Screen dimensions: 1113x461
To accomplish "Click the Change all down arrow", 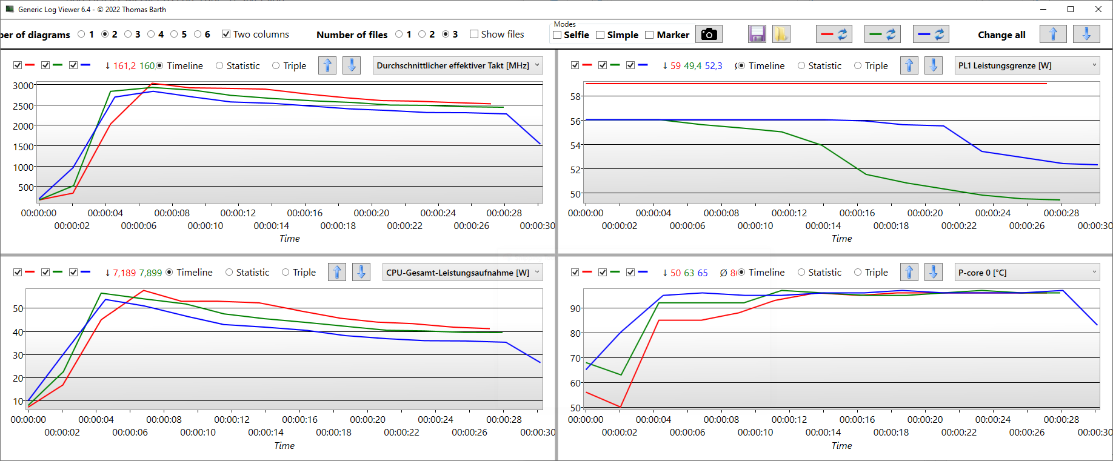I will [1086, 35].
